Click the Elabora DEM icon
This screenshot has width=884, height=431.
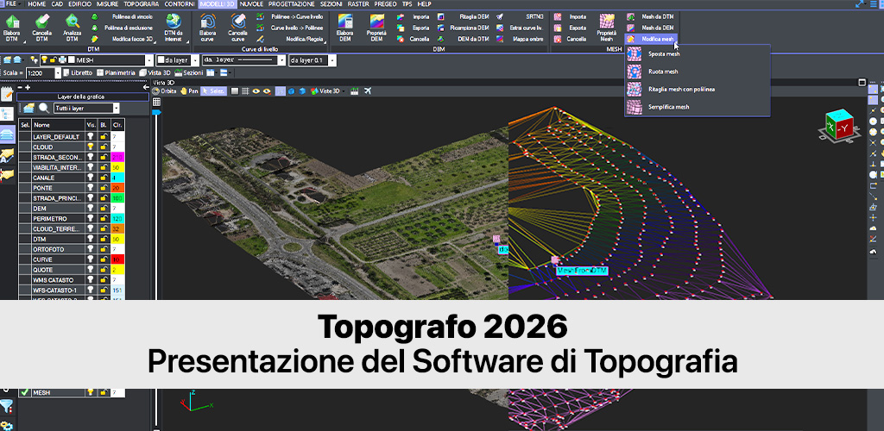pos(345,22)
